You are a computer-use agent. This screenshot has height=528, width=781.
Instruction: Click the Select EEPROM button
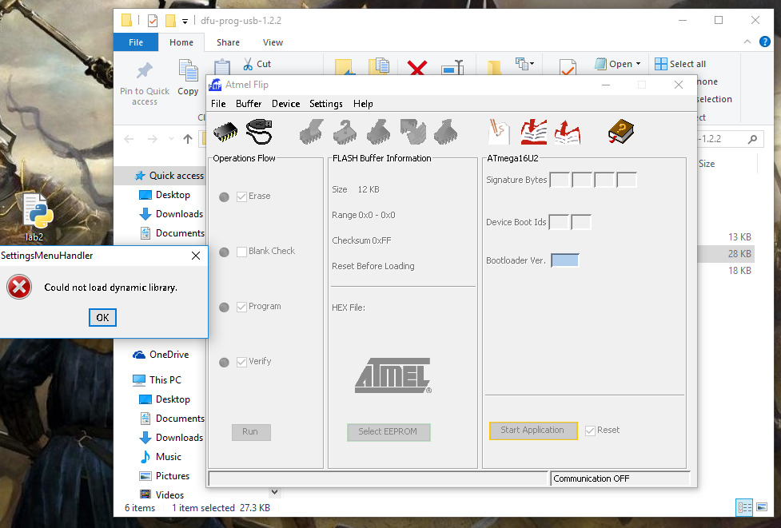389,432
